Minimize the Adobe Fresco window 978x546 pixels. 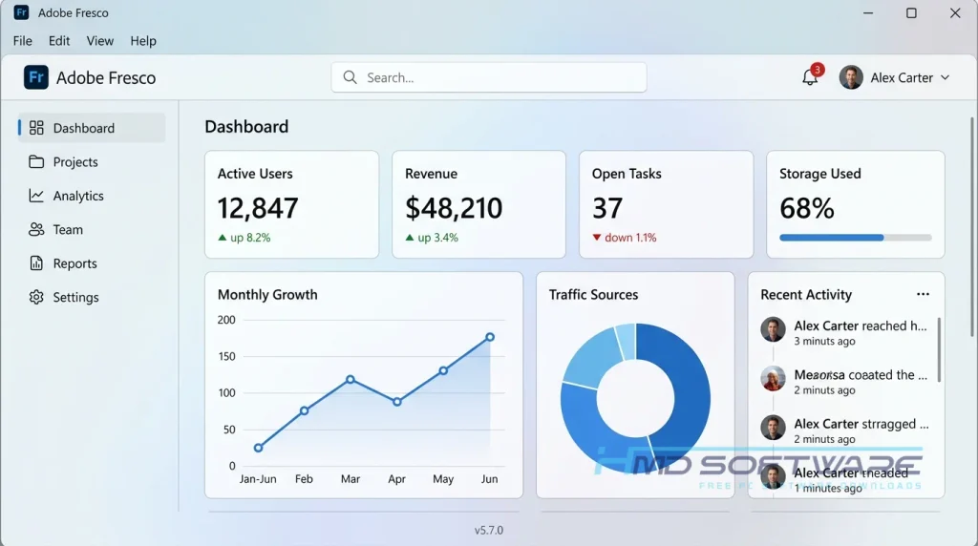pyautogui.click(x=867, y=13)
